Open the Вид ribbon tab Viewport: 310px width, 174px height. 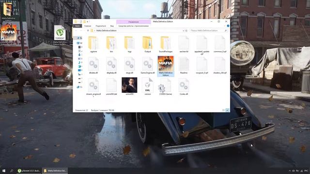point(112,26)
